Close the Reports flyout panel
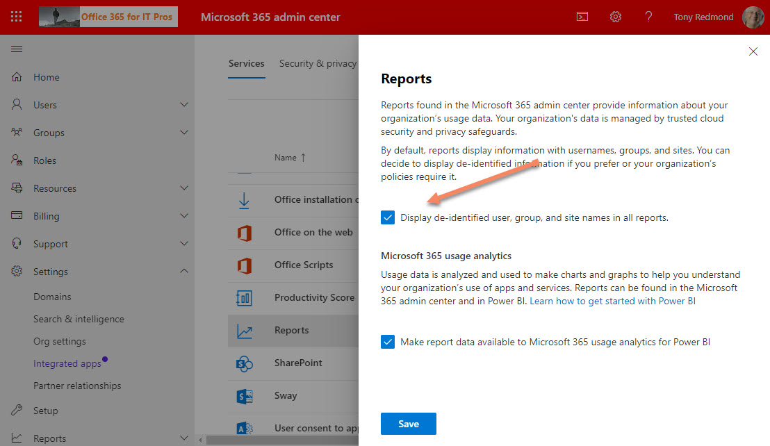The height and width of the screenshot is (446, 770). [753, 51]
